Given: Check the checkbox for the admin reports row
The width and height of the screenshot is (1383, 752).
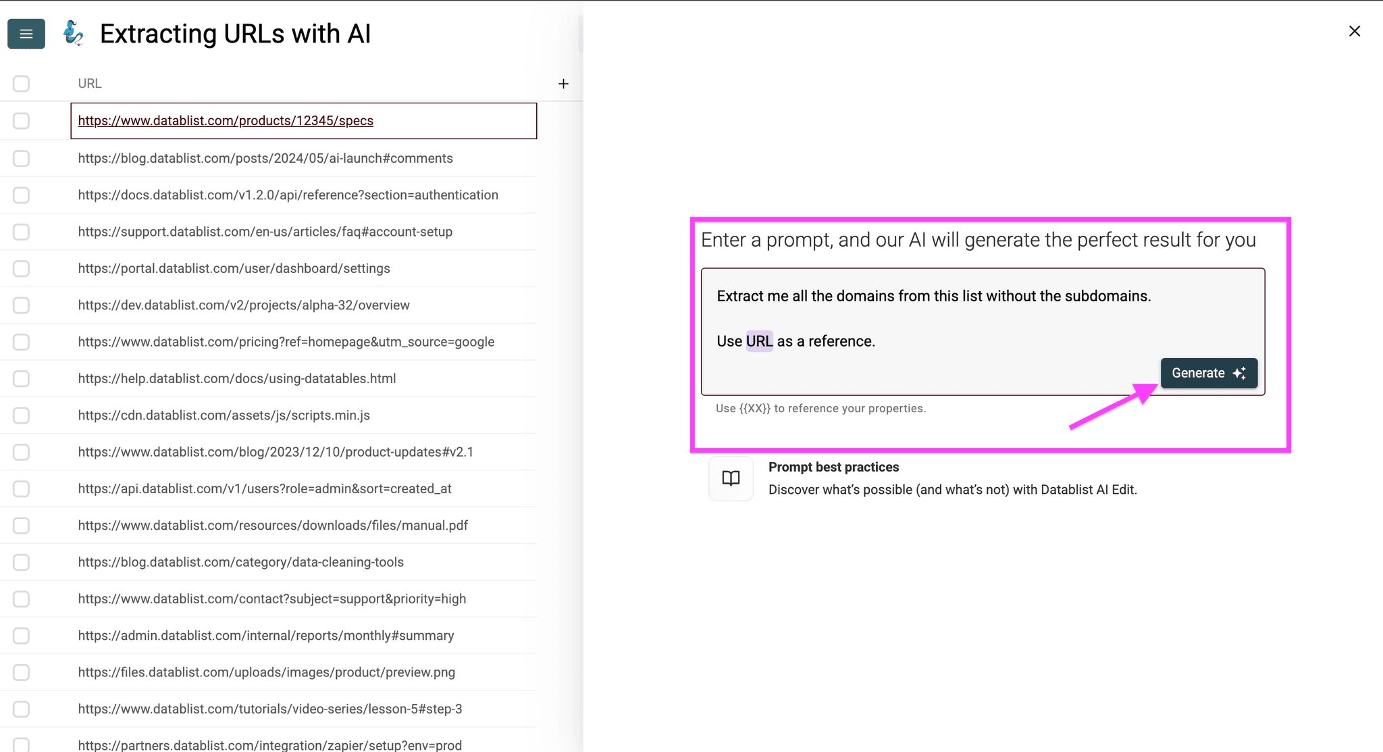Looking at the screenshot, I should click(22, 636).
